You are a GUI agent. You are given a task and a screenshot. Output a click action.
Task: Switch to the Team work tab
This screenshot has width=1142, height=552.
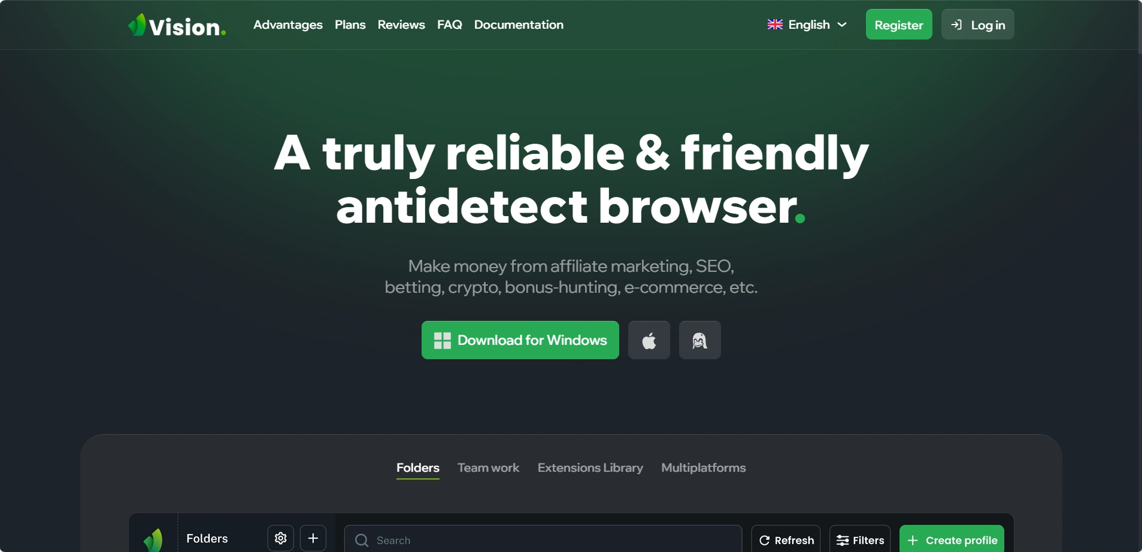coord(488,468)
